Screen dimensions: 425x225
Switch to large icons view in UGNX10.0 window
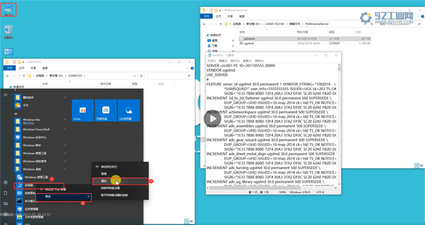coord(191,221)
